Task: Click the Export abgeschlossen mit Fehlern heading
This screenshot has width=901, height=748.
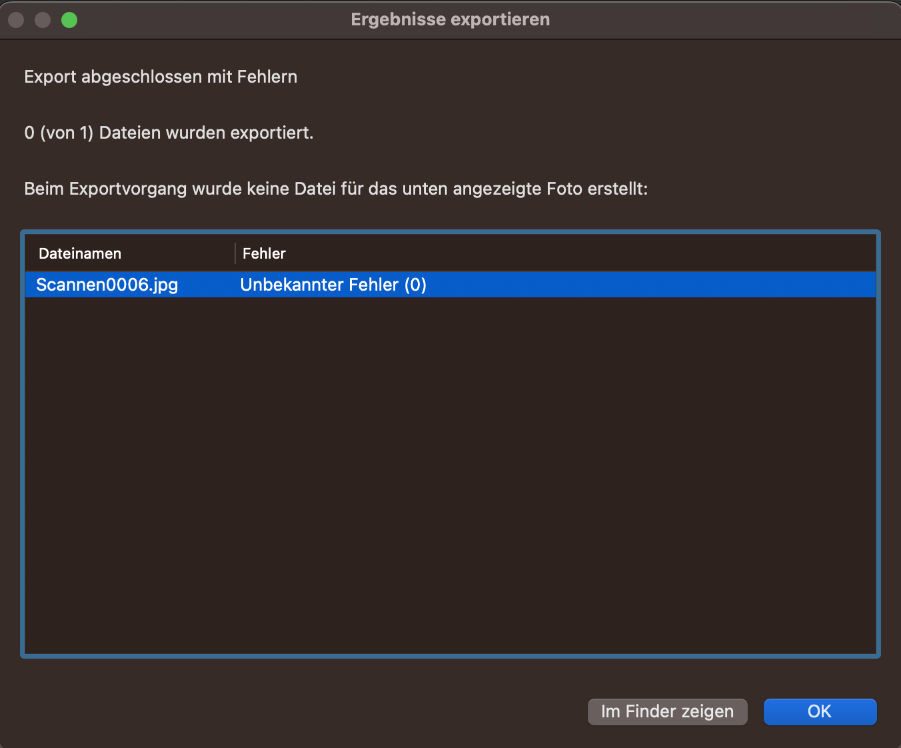Action: [161, 77]
